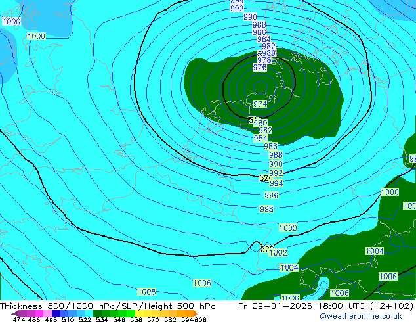
Task: Click the green-background 990 isobar label
Action: [276, 164]
